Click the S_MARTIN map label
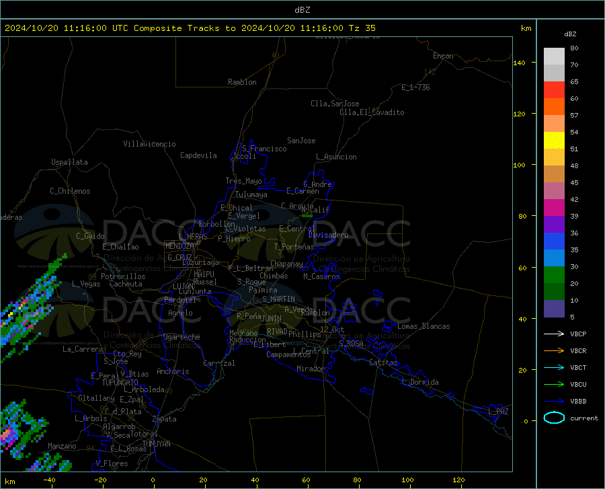 point(278,299)
